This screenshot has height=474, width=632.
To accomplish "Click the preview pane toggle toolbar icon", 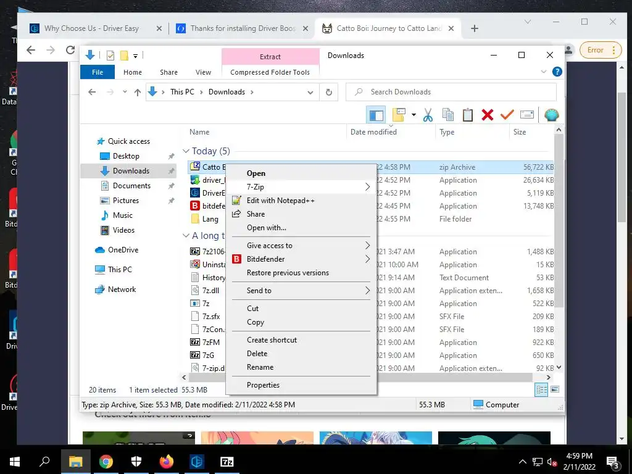I will [376, 115].
